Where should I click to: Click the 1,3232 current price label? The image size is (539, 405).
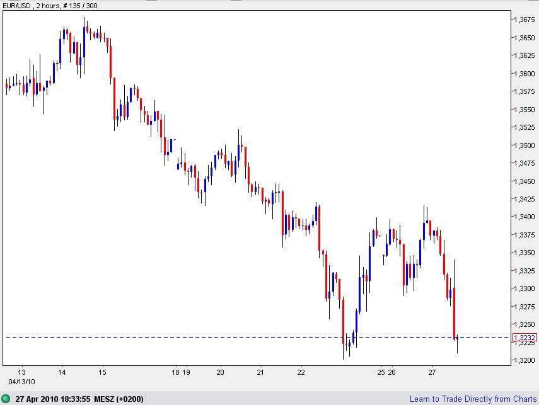point(525,338)
